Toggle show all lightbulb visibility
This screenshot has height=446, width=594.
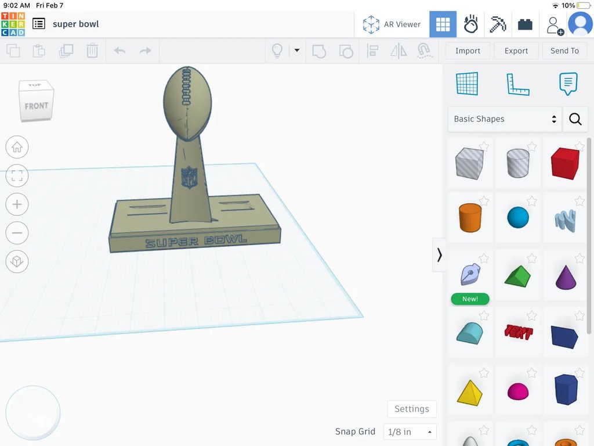[x=277, y=51]
